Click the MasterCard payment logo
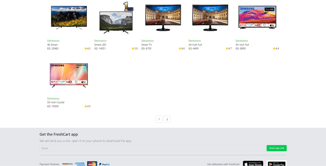This screenshot has height=166, width=326. [x=92, y=164]
